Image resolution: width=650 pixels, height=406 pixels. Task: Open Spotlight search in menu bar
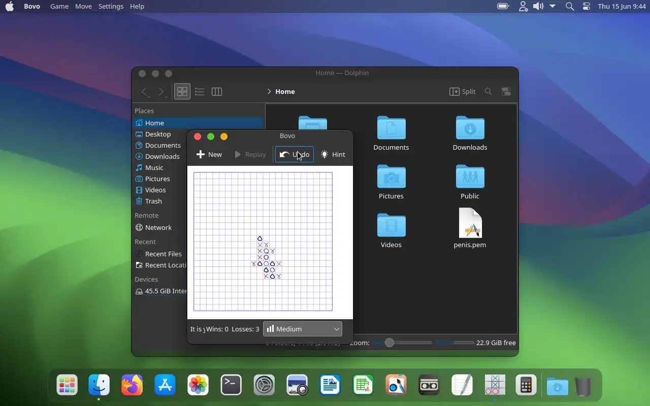[x=570, y=6]
